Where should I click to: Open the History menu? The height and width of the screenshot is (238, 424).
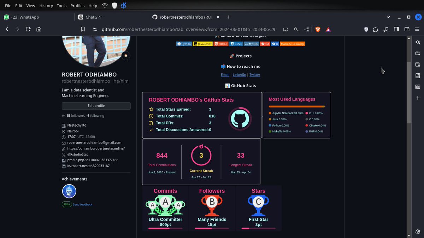click(46, 6)
